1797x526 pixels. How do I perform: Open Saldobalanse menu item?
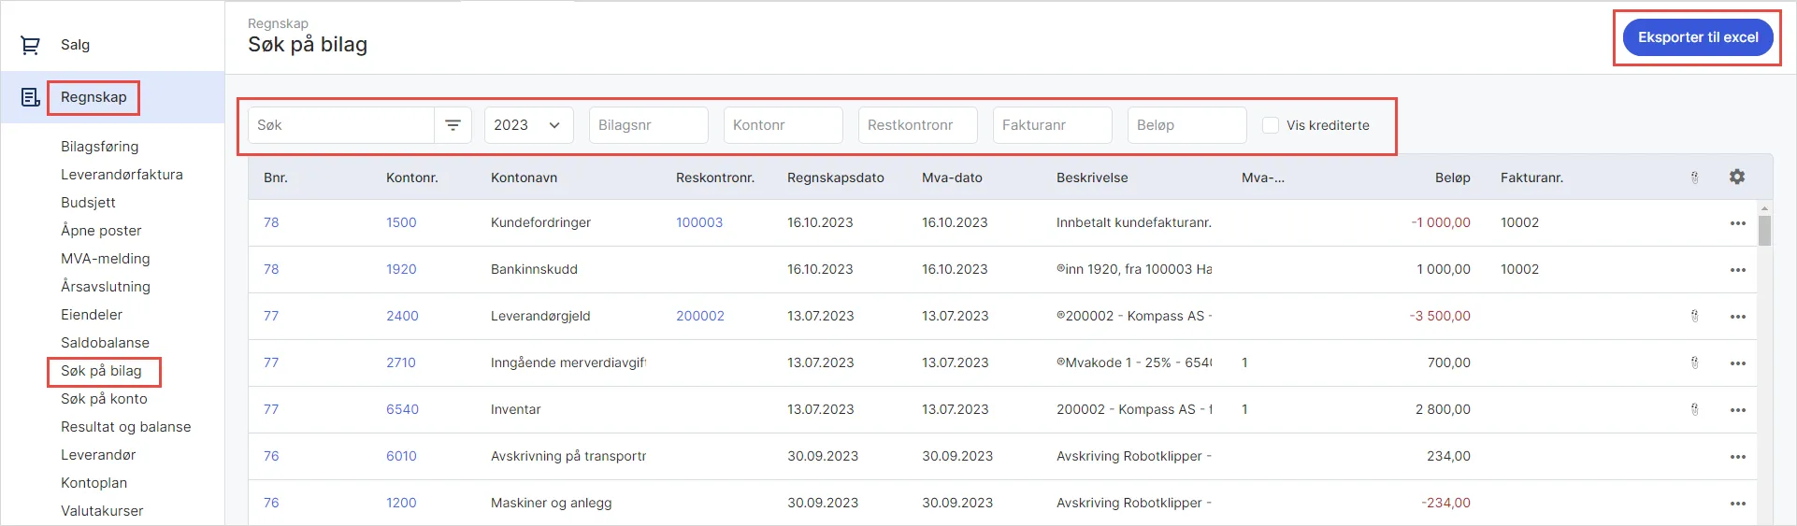(x=105, y=343)
